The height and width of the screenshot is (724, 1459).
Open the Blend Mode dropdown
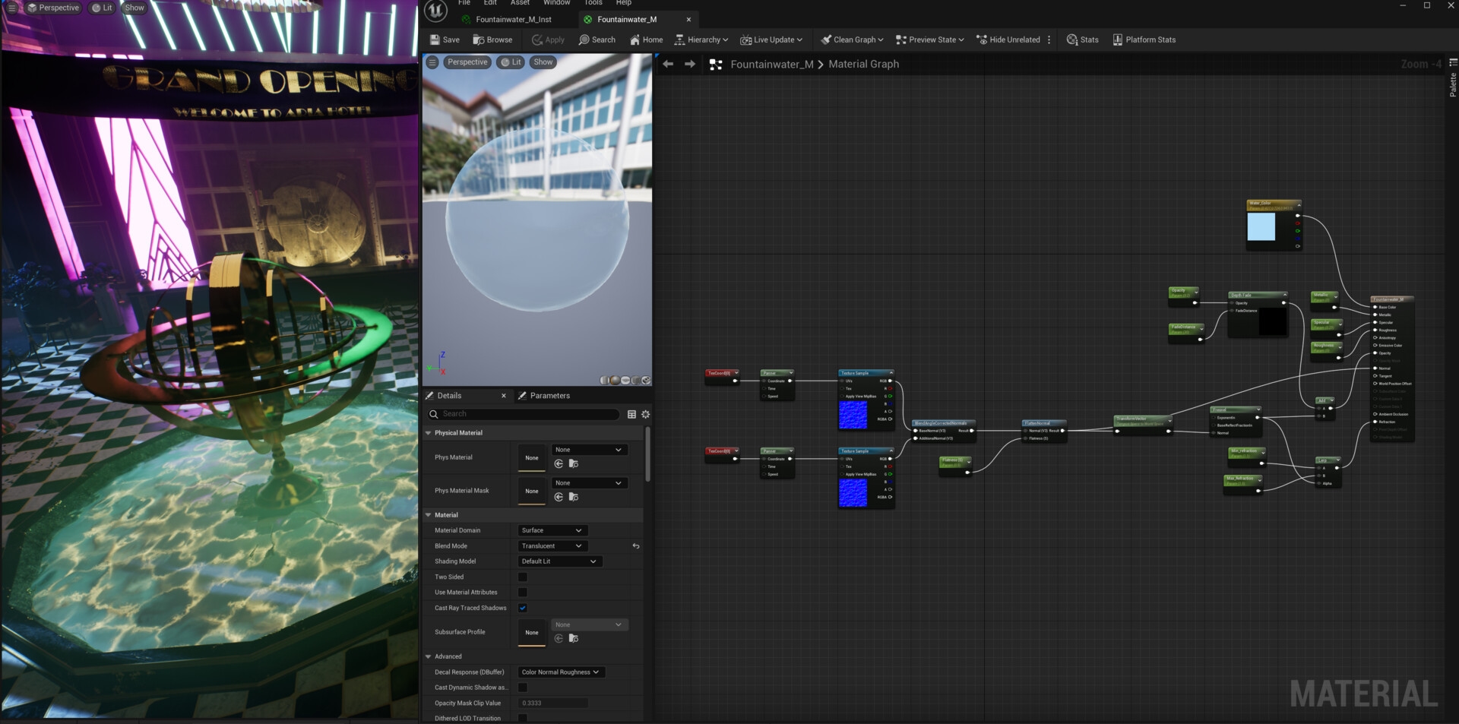552,546
